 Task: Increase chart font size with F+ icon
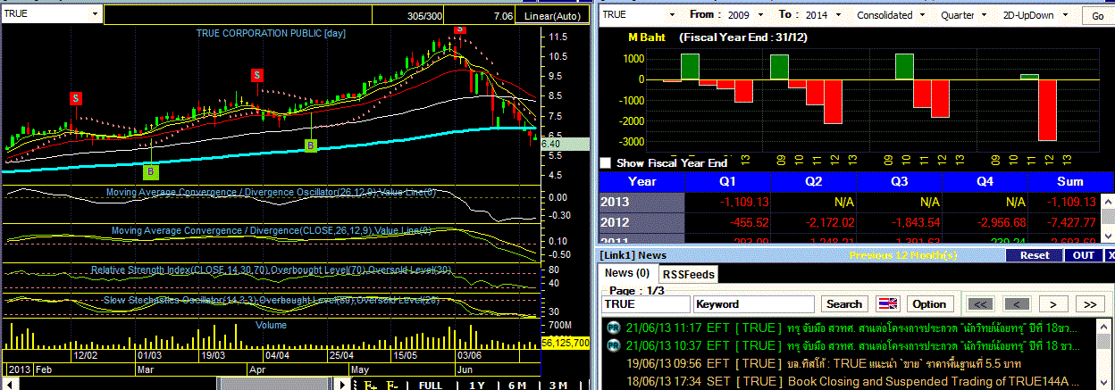[x=369, y=386]
